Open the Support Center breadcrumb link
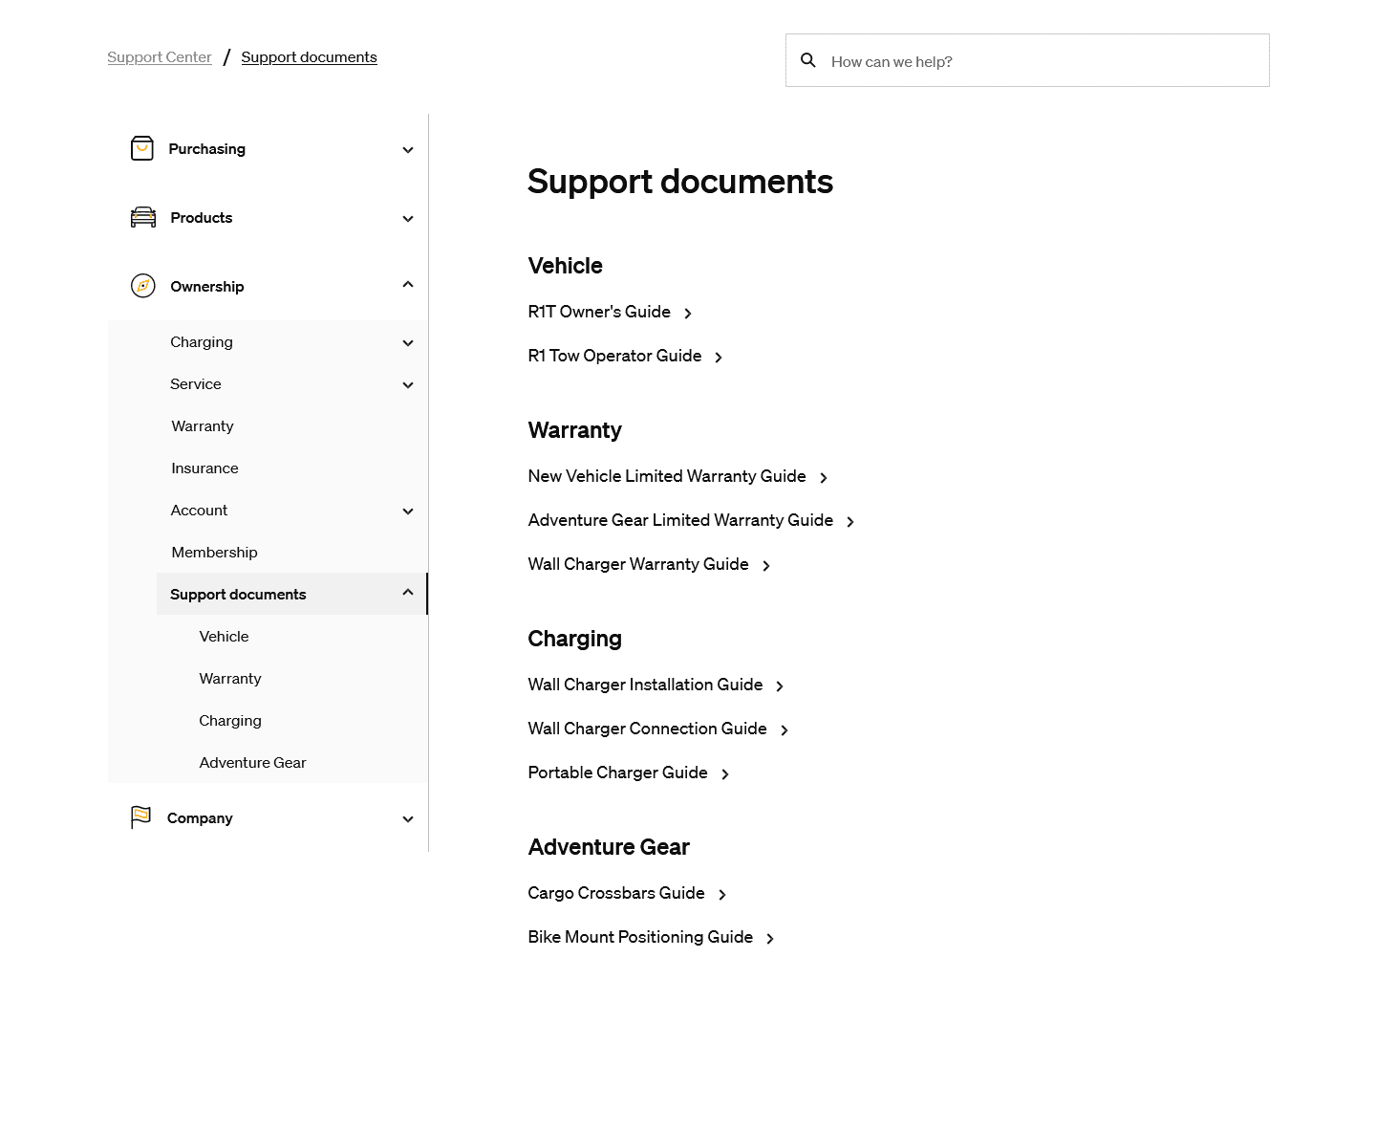 click(x=160, y=57)
